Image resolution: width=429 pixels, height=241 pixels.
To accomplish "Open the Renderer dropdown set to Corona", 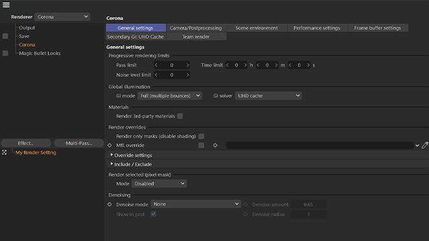I will pyautogui.click(x=62, y=17).
